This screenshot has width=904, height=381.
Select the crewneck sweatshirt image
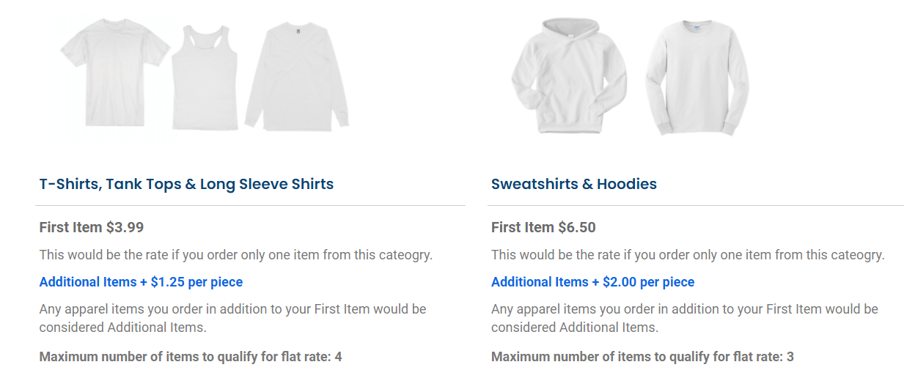point(696,78)
